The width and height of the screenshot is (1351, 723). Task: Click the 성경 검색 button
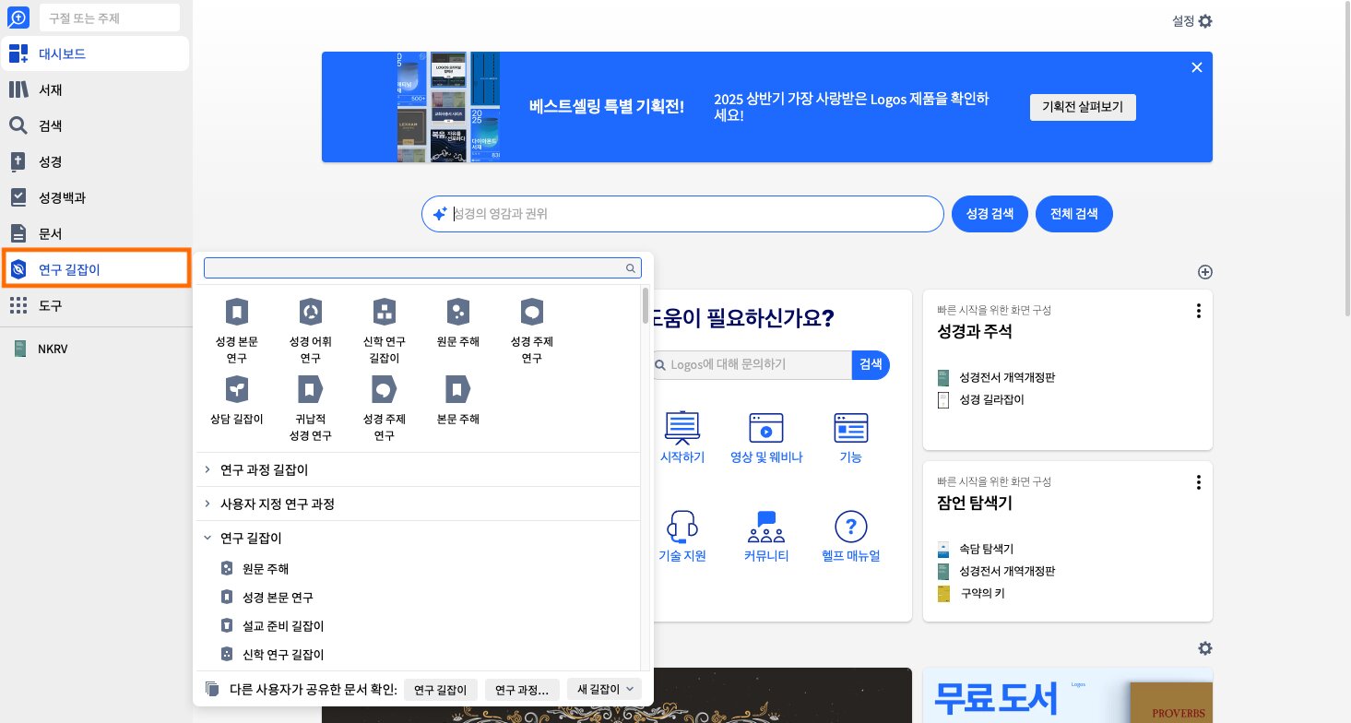click(990, 214)
